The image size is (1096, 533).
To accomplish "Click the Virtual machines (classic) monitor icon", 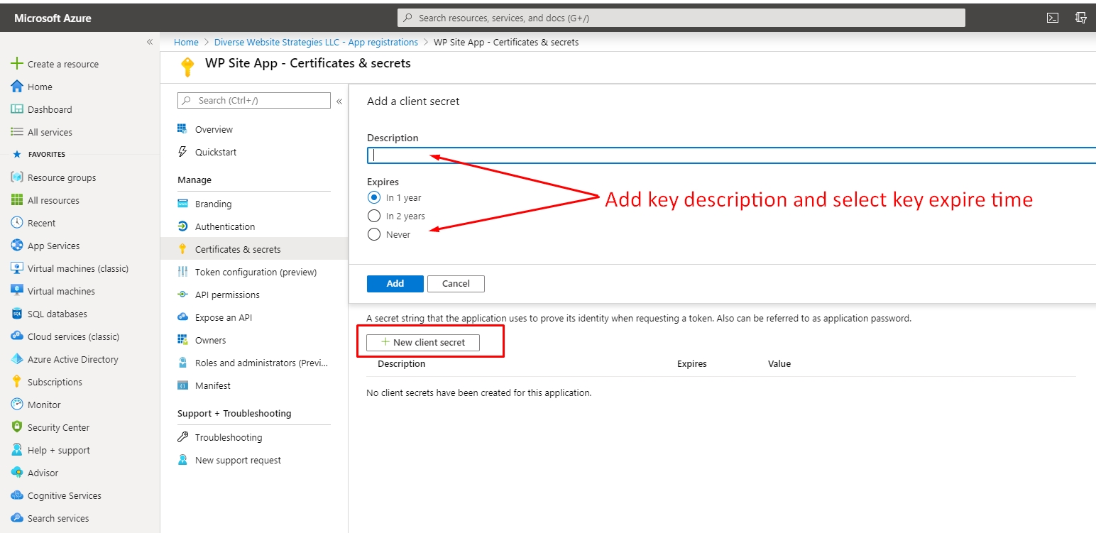I will pyautogui.click(x=17, y=268).
